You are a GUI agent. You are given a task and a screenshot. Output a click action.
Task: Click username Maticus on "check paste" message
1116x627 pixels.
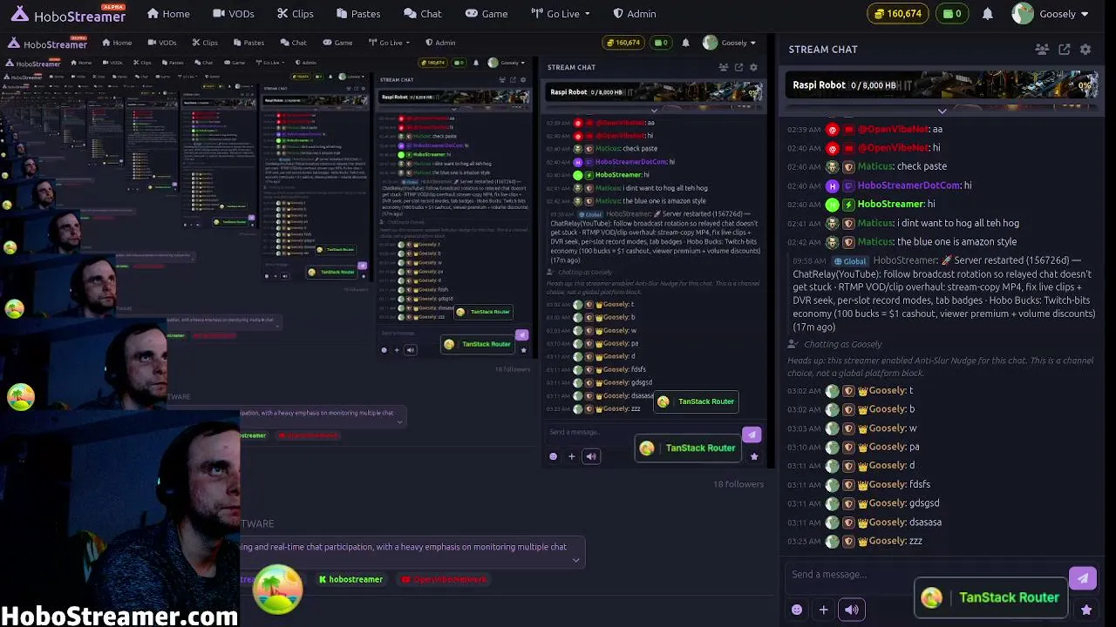pyautogui.click(x=875, y=166)
